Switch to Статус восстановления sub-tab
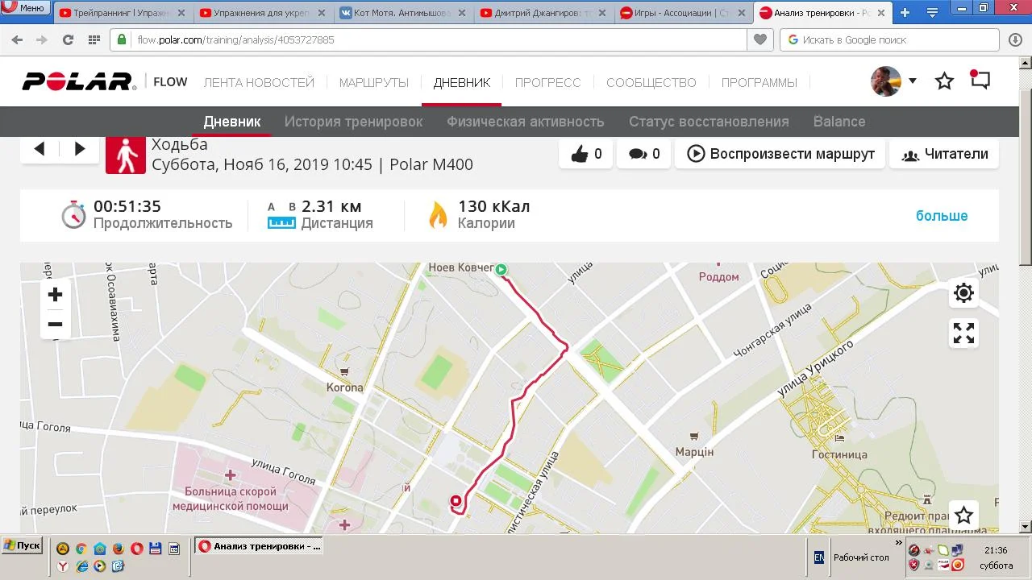Screen dimensions: 1032x580 (709, 122)
